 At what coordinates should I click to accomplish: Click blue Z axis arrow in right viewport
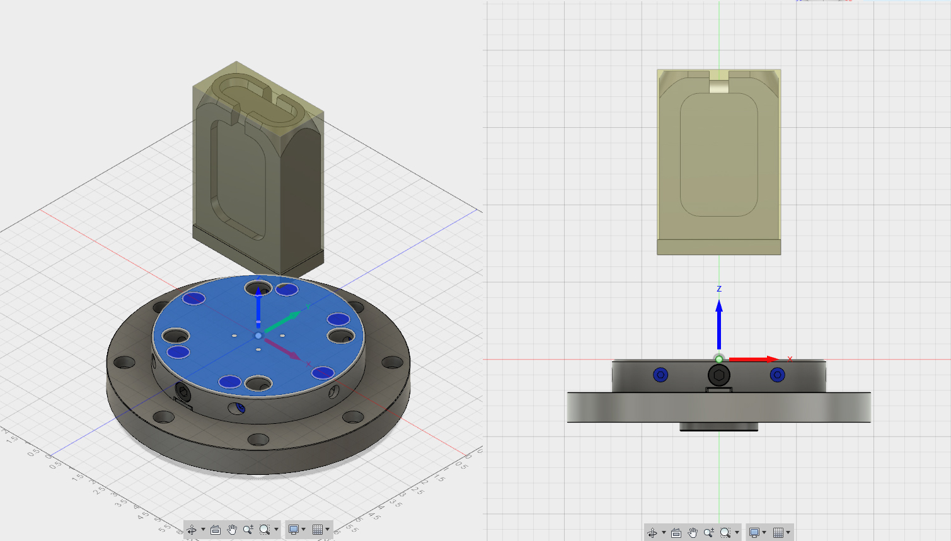719,324
